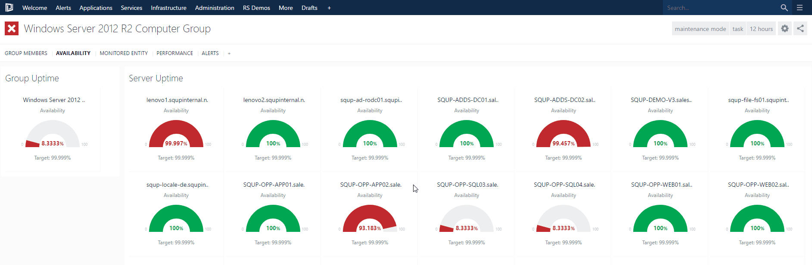Open the 12 hours timeframe selector
The width and height of the screenshot is (812, 265).
[761, 29]
